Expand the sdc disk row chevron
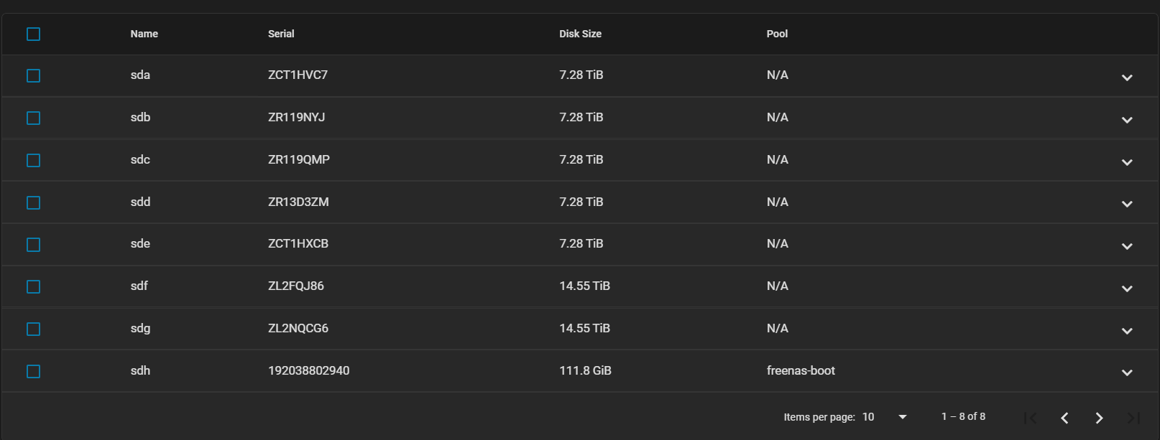This screenshot has height=440, width=1160. pos(1127,162)
